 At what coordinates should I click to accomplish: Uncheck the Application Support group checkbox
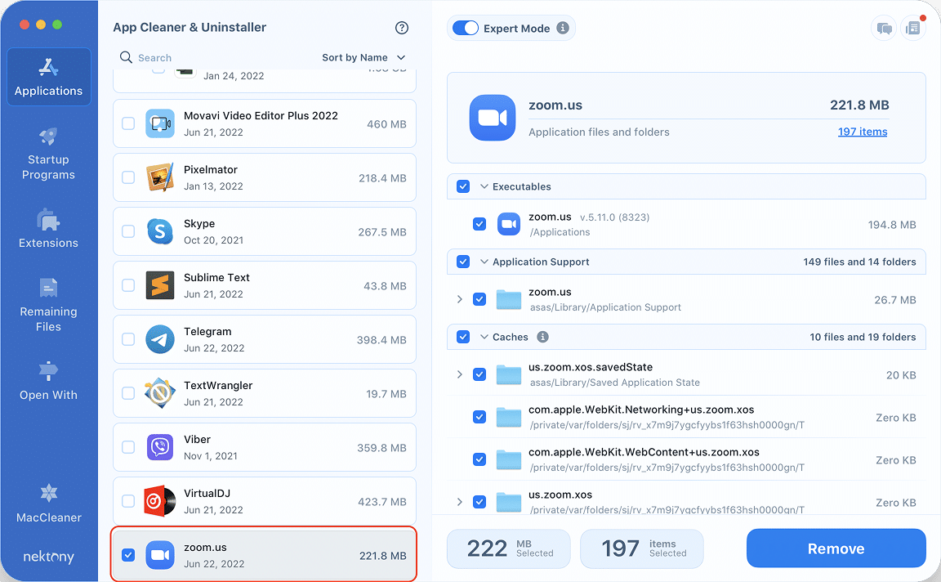coord(463,262)
